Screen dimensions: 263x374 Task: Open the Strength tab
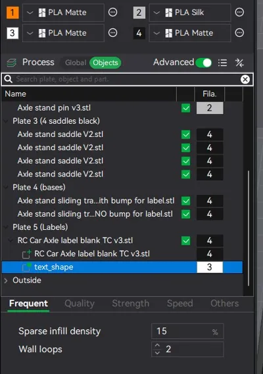point(131,304)
